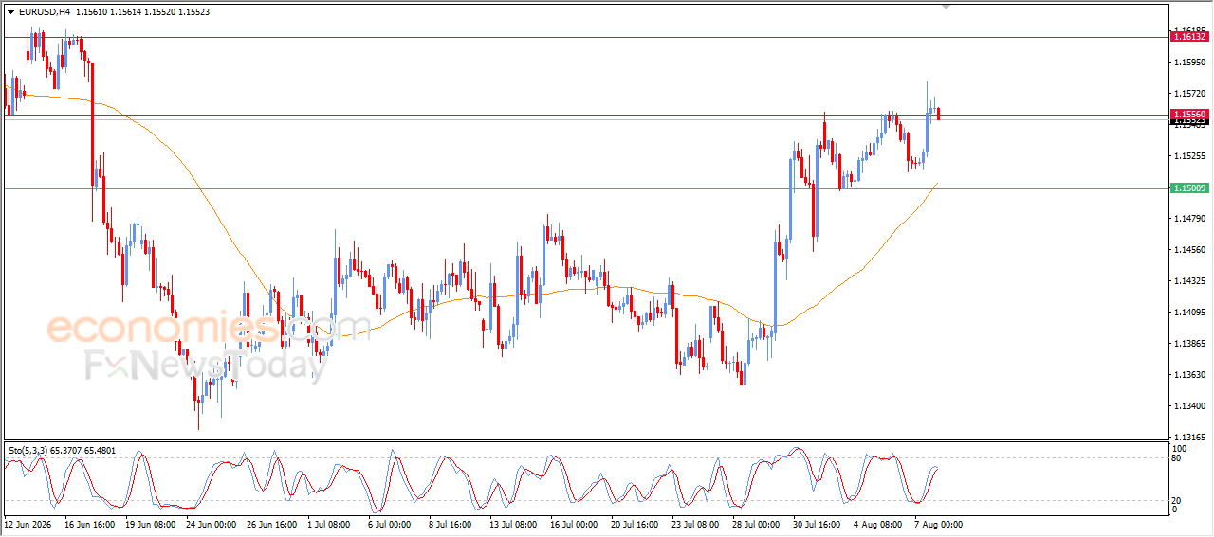Select the 1.14095 price scale label
This screenshot has width=1214, height=537.
[1189, 313]
